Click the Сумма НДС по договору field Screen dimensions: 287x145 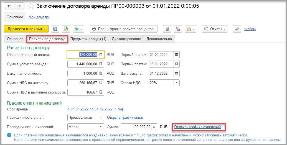pos(83,83)
